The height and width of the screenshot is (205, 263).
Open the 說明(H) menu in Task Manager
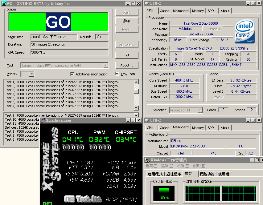[199, 166]
